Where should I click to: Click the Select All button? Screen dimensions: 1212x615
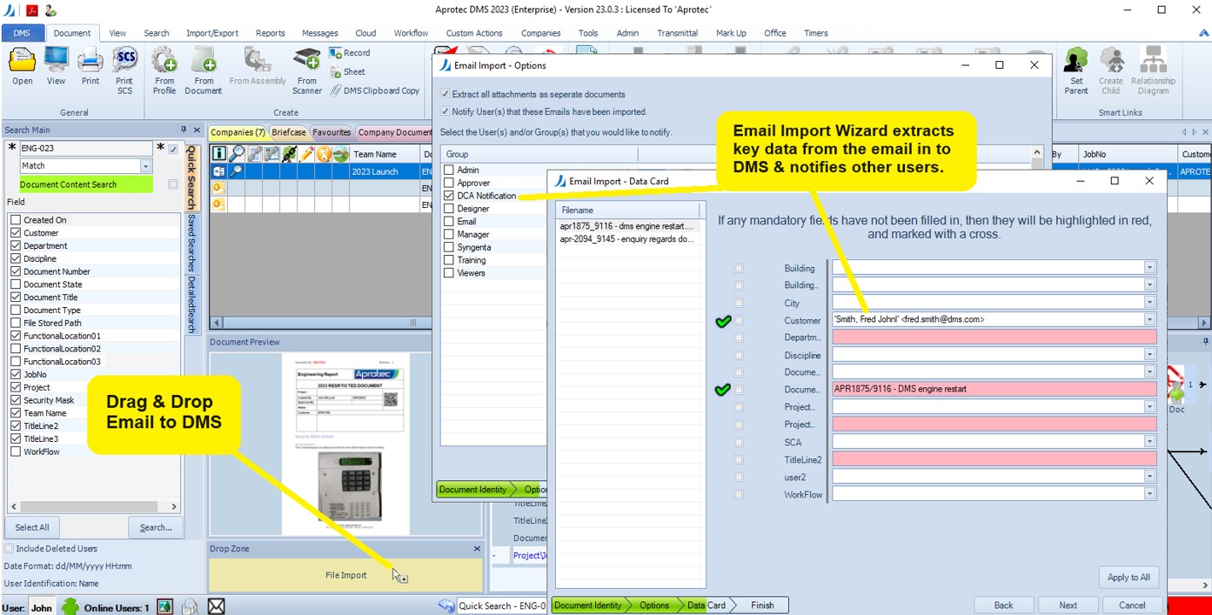(32, 527)
